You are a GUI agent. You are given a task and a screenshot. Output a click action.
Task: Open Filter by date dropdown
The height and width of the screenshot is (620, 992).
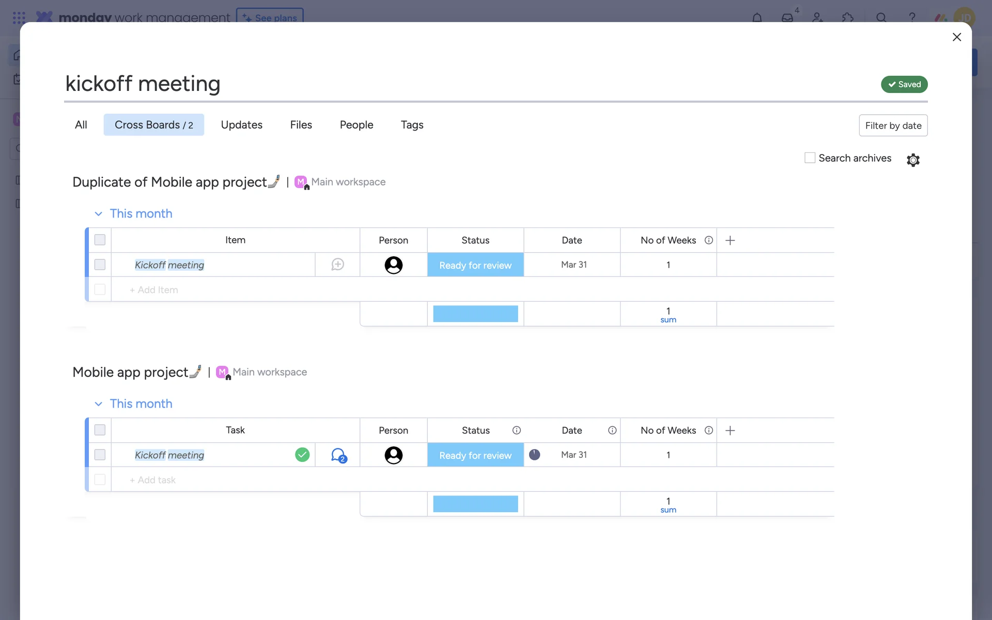(893, 126)
